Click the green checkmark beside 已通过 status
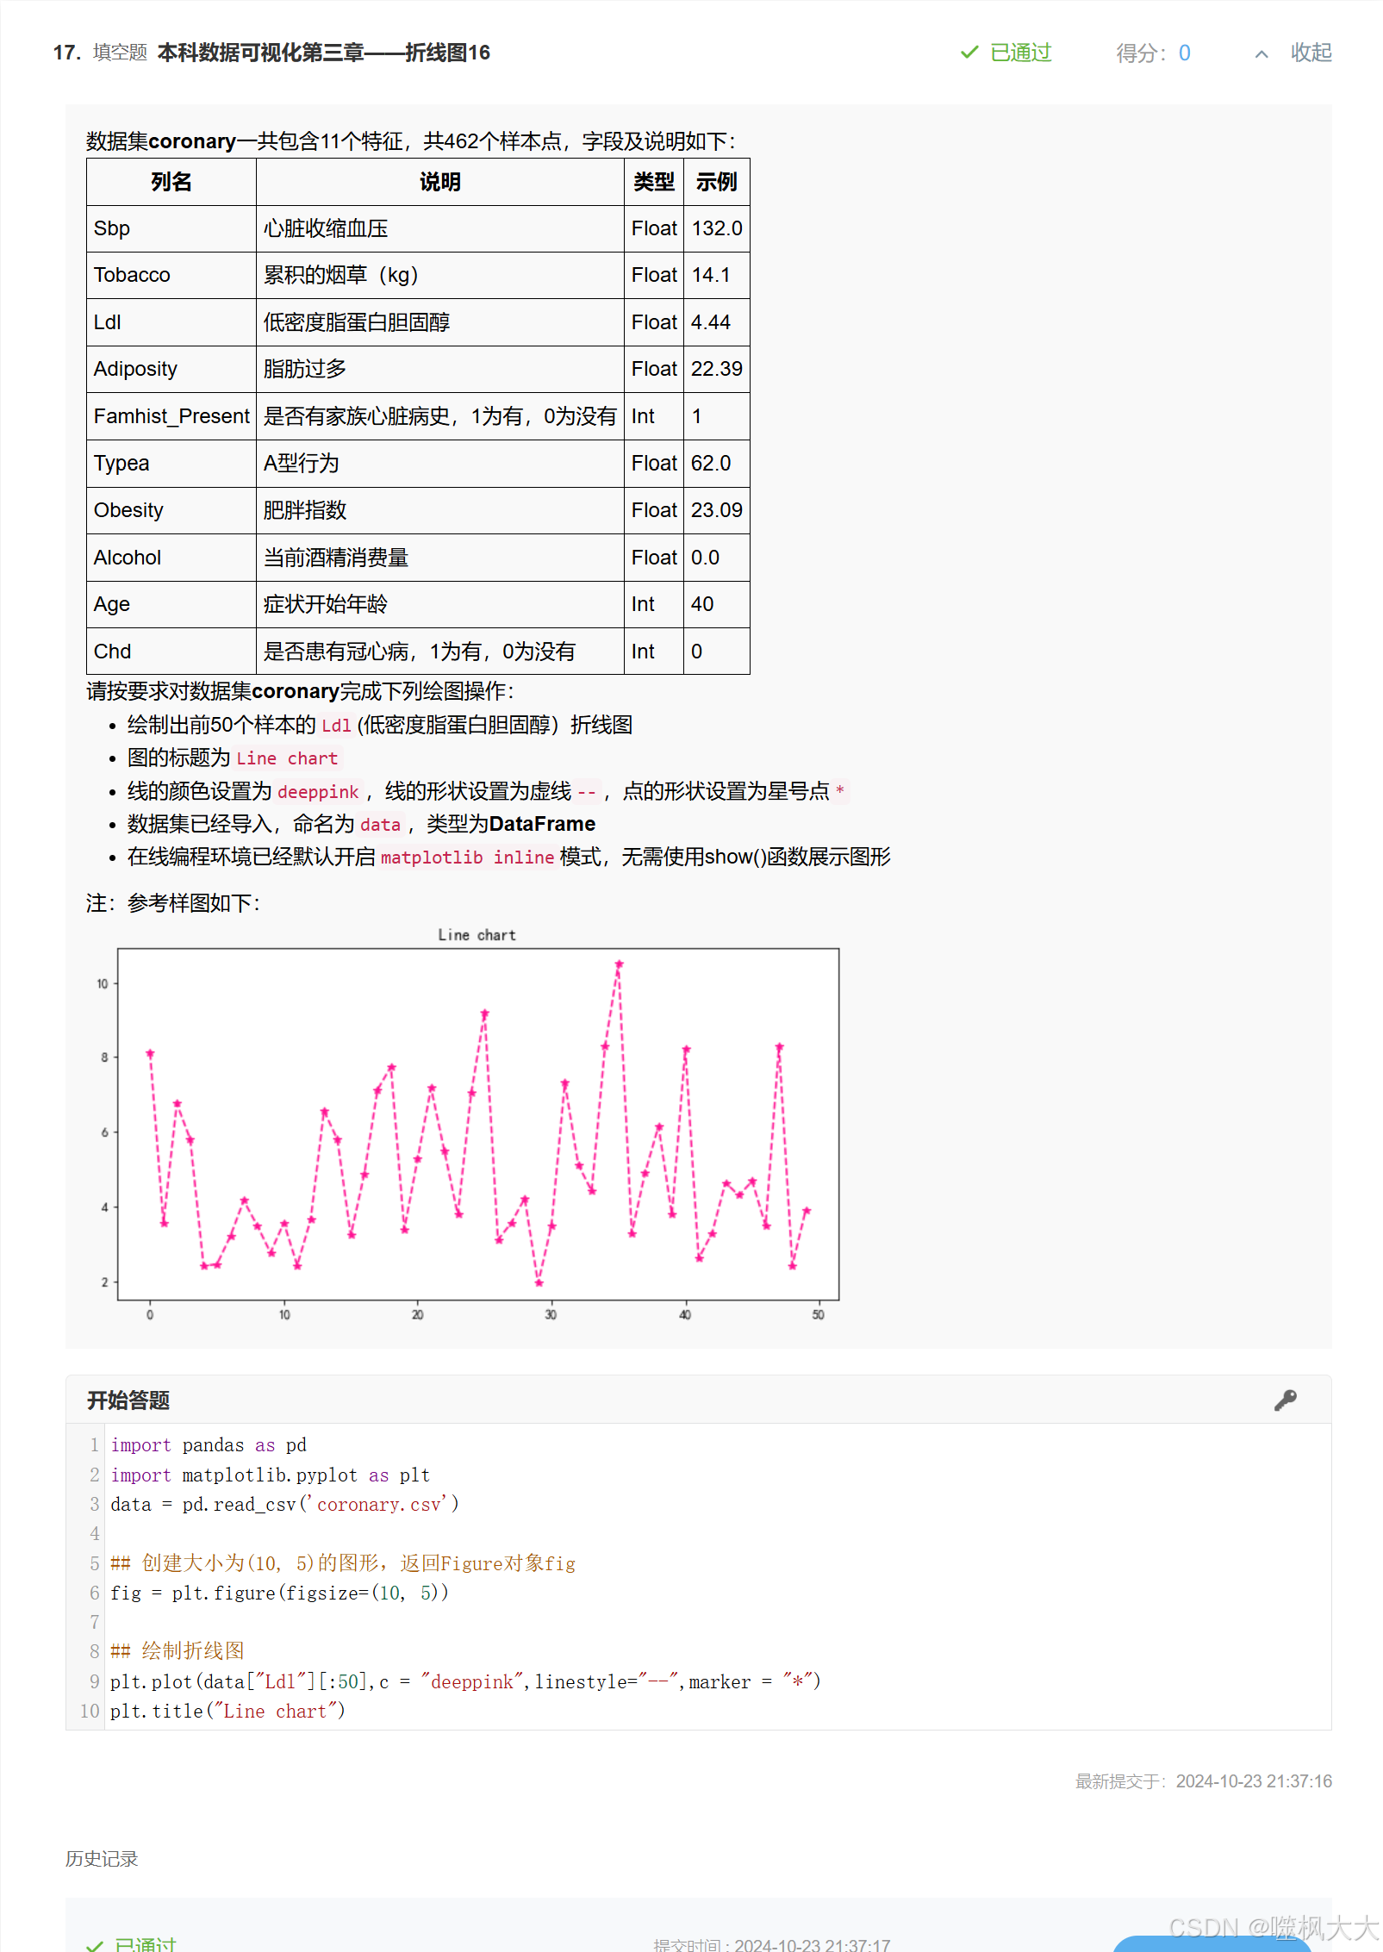 pyautogui.click(x=969, y=53)
